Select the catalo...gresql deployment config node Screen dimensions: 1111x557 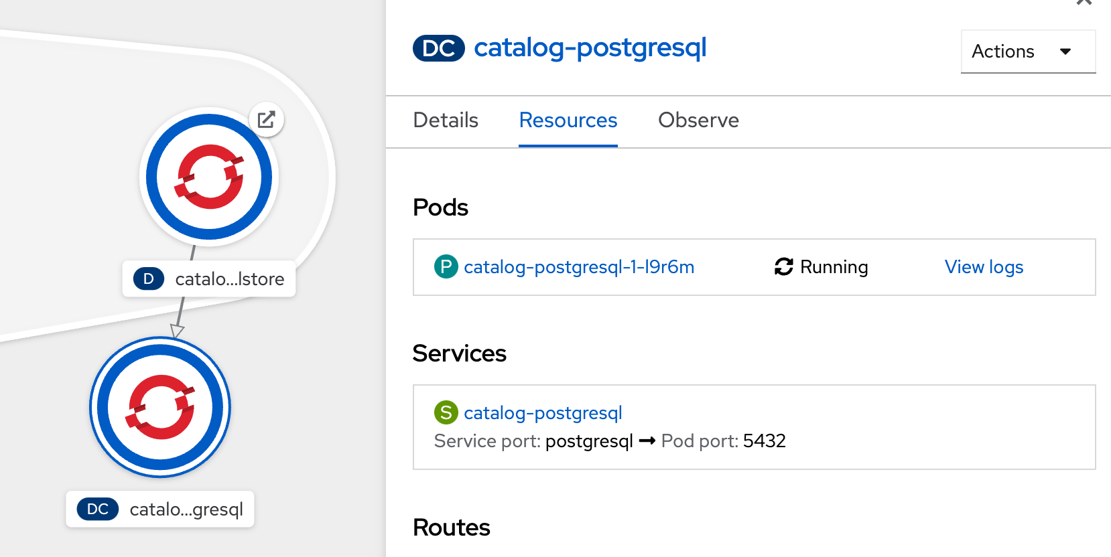pos(161,407)
